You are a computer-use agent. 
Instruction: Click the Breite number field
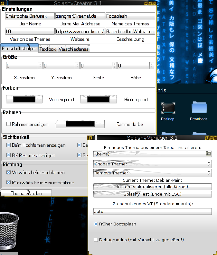click(96, 66)
